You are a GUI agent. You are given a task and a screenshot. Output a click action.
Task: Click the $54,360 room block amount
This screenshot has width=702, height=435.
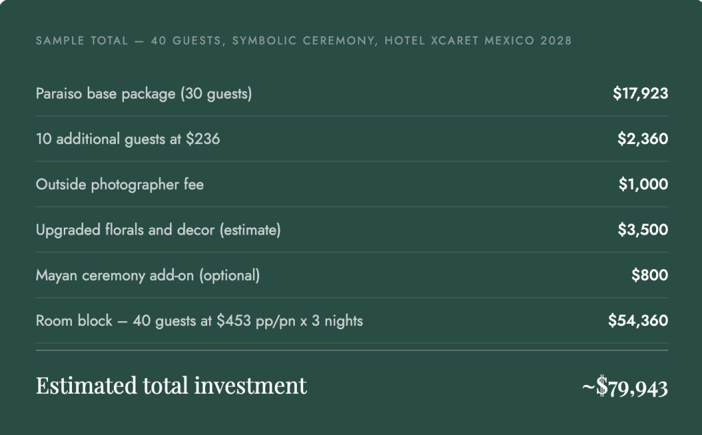point(638,320)
